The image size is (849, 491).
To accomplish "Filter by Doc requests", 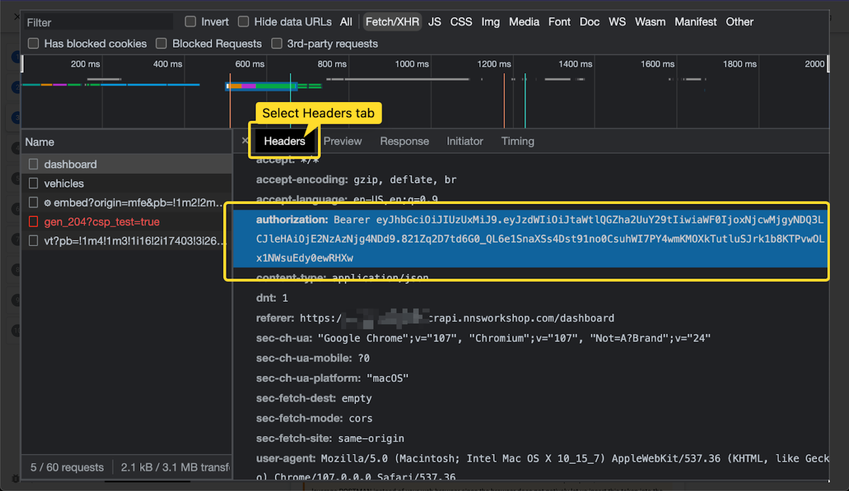I will [590, 22].
